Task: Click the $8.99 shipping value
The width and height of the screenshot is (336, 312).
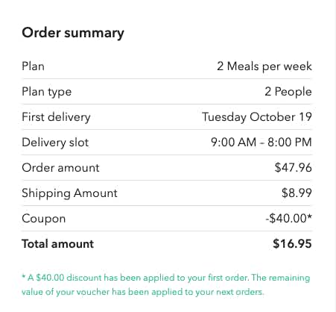Action: [297, 193]
